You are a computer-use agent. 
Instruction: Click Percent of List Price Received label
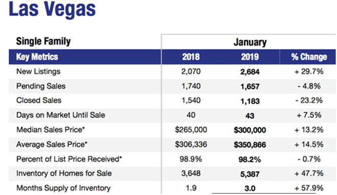[x=69, y=159]
